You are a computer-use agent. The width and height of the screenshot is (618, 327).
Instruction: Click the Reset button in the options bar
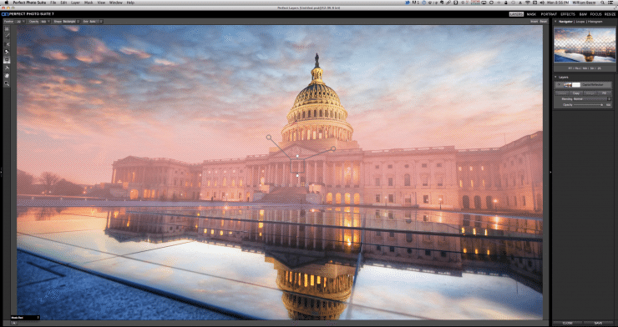(x=544, y=21)
